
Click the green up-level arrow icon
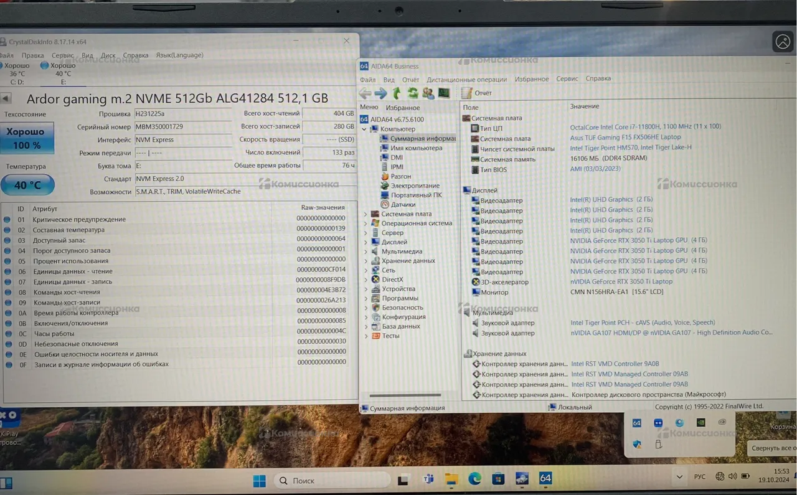pos(397,93)
